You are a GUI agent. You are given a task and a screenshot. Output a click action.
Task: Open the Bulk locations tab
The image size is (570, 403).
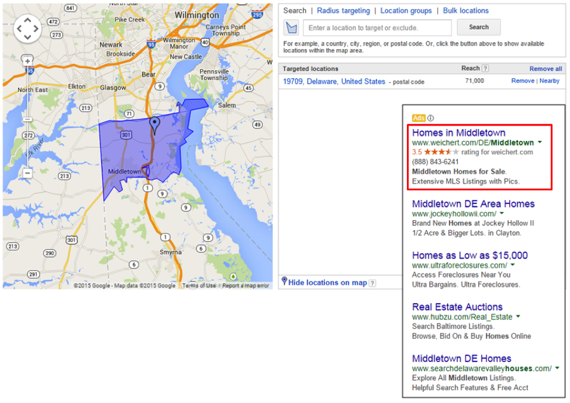coord(466,11)
